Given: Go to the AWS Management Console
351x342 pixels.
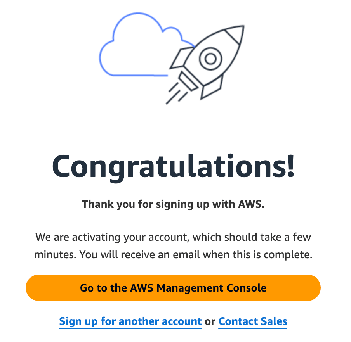Looking at the screenshot, I should (173, 288).
